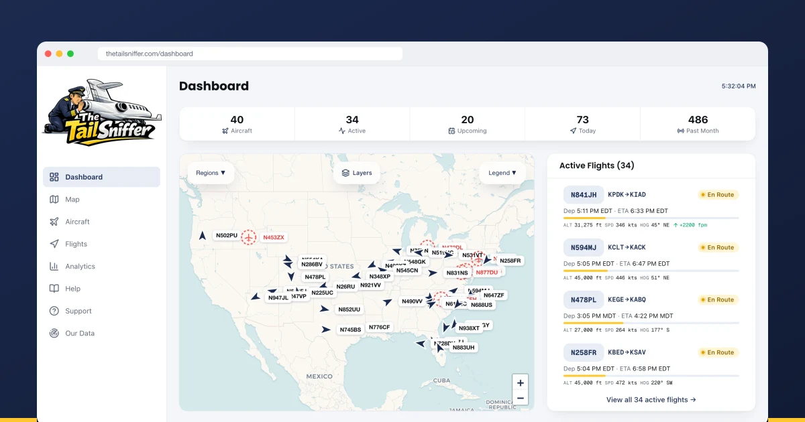Click En Route badge on N594MJ card
The image size is (805, 422).
718,247
